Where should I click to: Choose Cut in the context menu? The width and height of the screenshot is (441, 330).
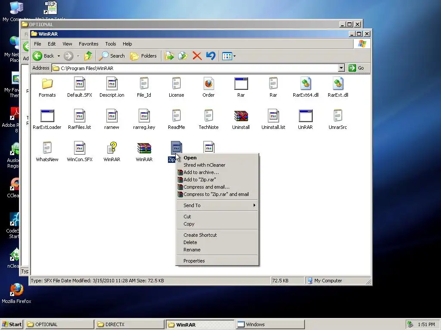click(217, 217)
